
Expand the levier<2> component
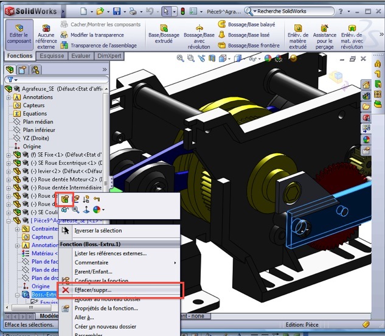coord(9,171)
